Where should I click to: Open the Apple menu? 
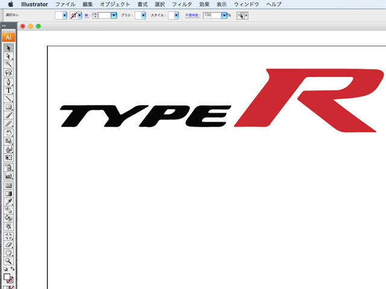coord(11,4)
